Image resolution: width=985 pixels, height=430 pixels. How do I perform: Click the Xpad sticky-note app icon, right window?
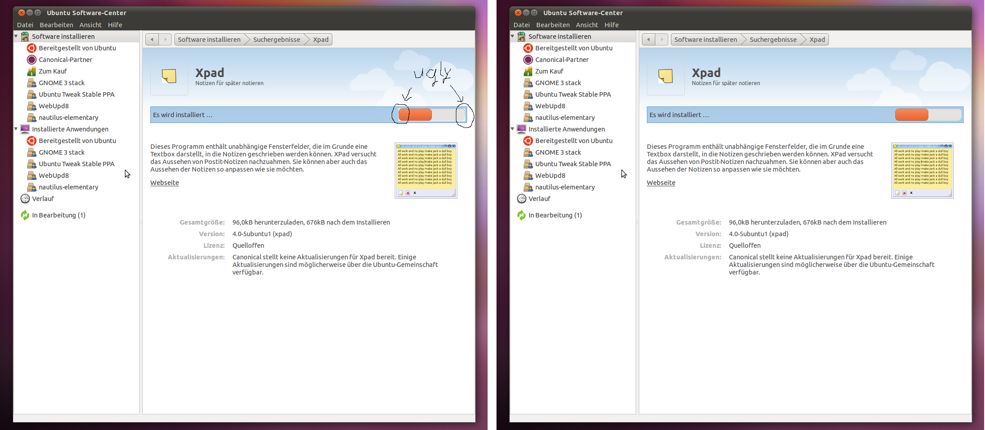666,76
